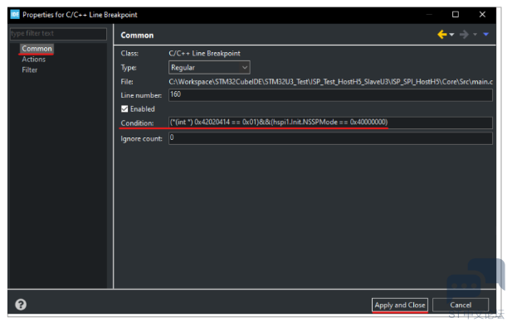This screenshot has width=512, height=327.
Task: Click the Line number field
Action: [330, 94]
